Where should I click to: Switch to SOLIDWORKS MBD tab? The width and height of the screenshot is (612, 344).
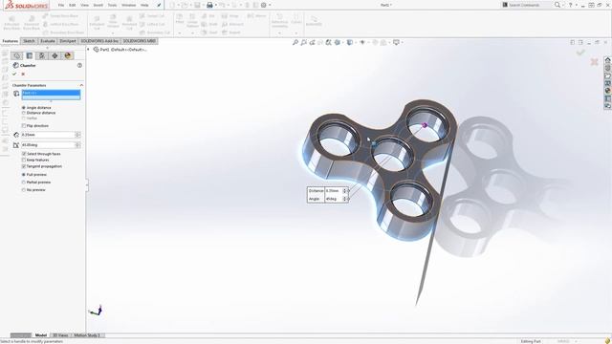pos(140,41)
